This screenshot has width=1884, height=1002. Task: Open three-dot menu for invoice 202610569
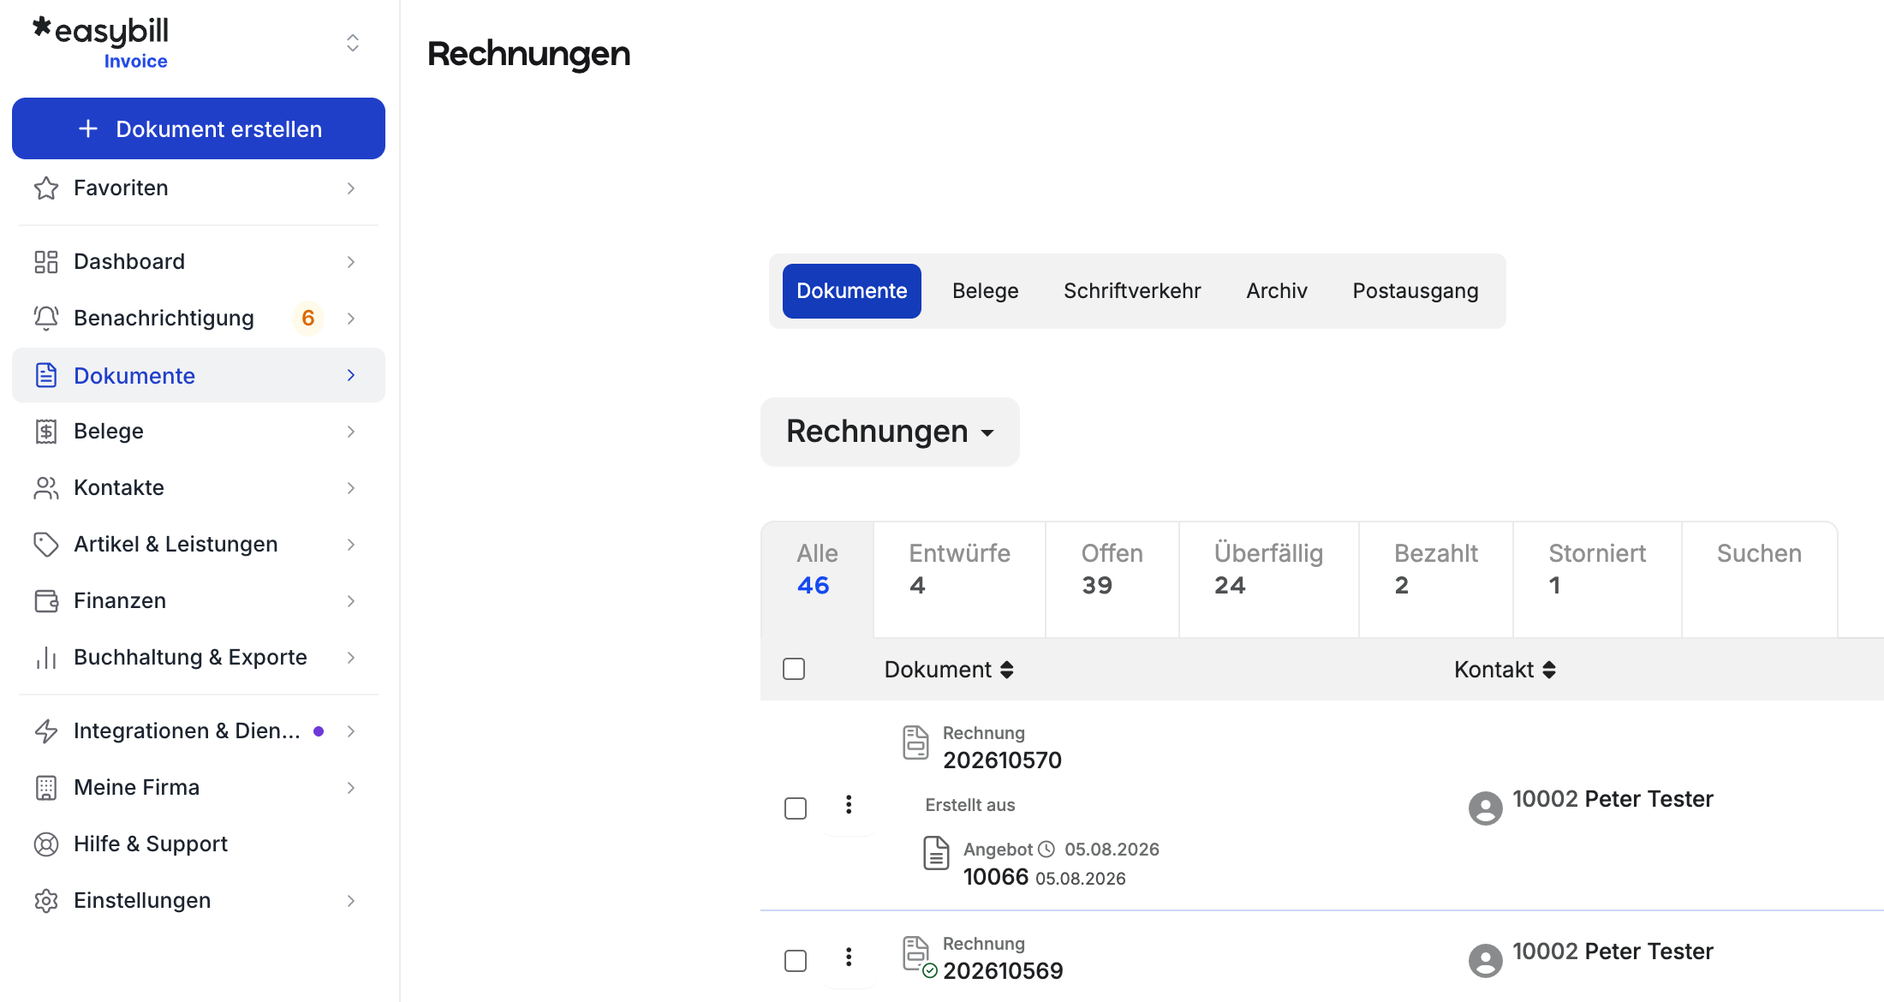(x=849, y=957)
